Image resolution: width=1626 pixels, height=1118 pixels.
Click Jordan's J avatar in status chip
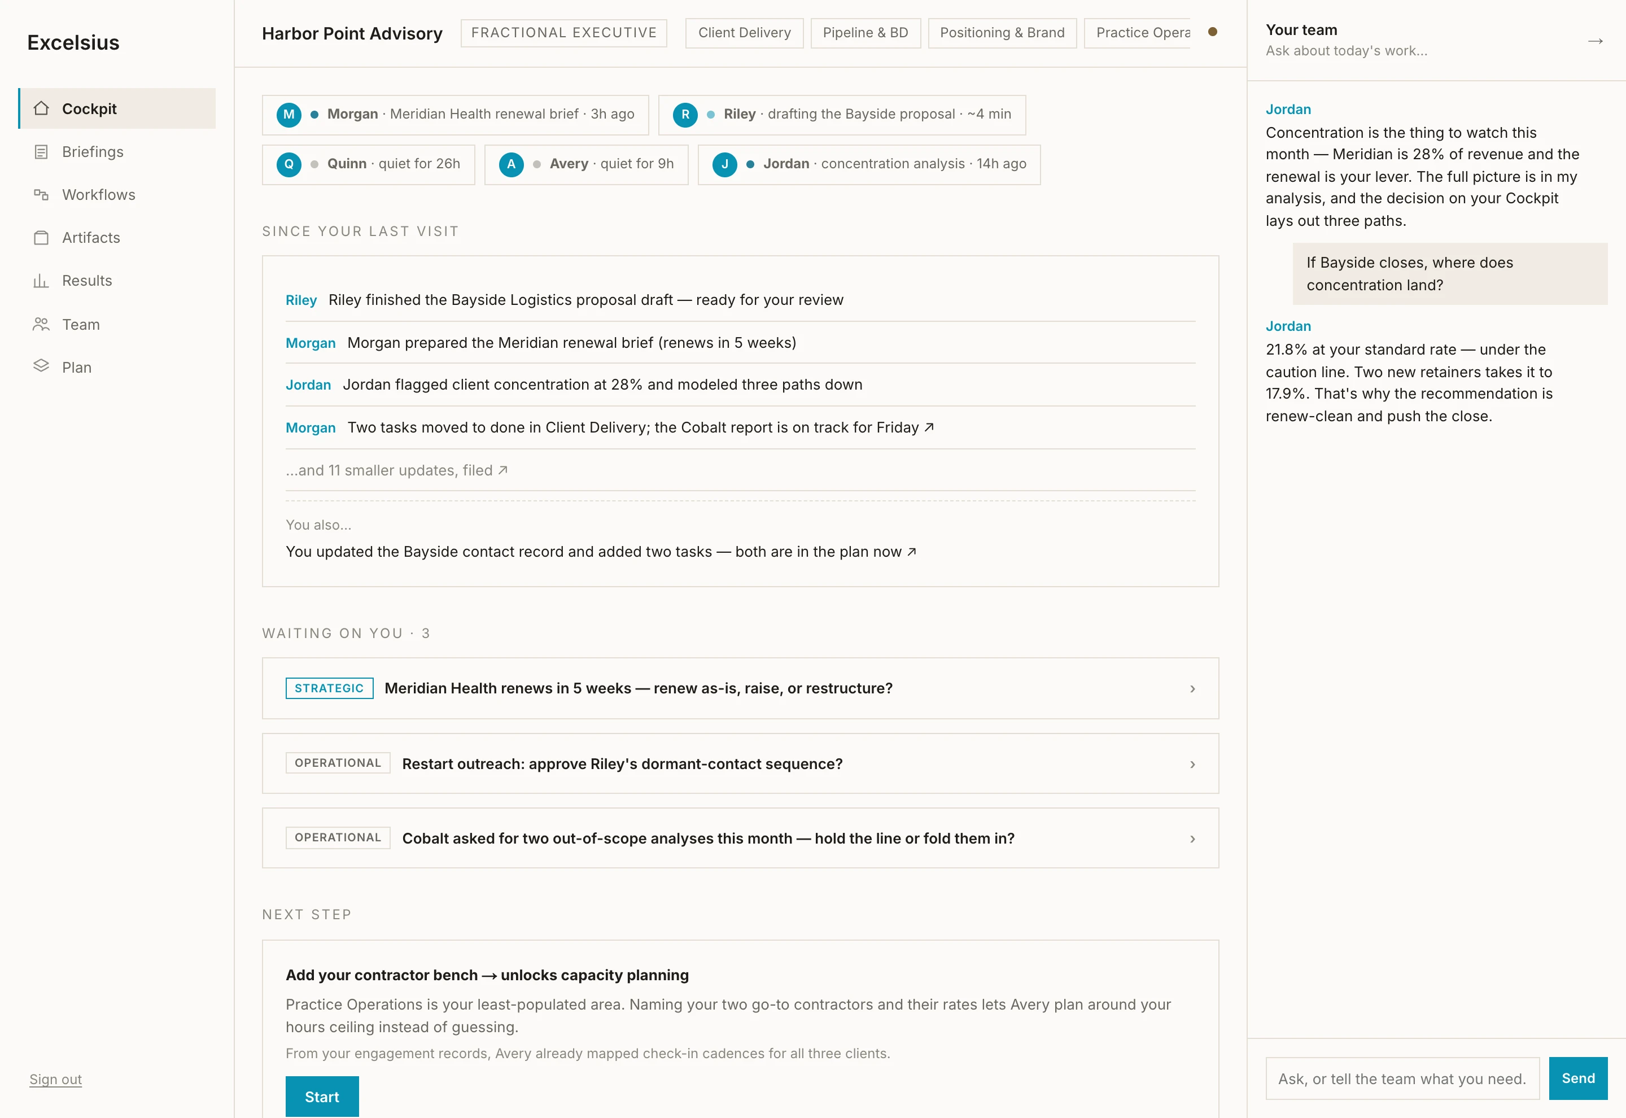pos(725,165)
